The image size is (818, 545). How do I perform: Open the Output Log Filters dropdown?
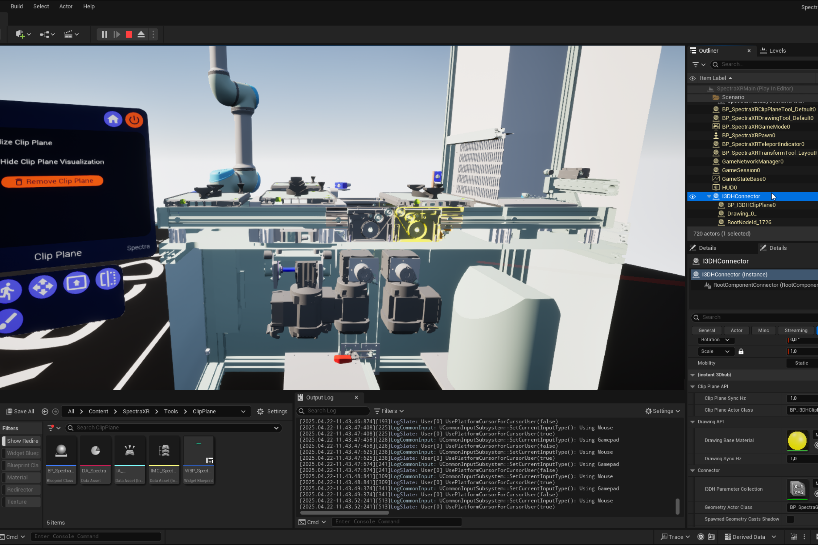(389, 411)
